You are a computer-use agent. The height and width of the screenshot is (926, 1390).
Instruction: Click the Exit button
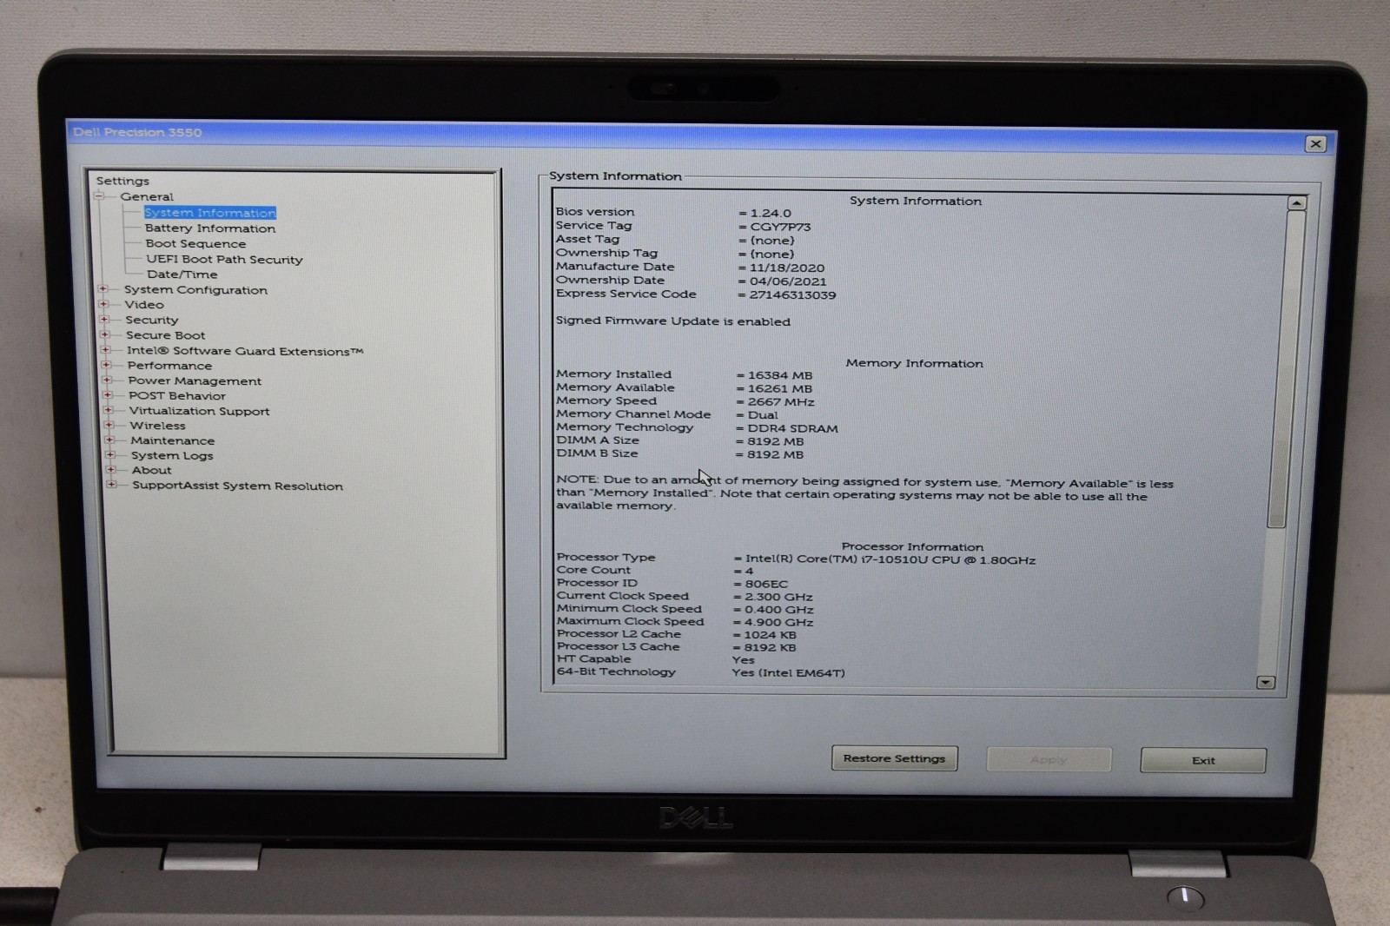coord(1203,761)
